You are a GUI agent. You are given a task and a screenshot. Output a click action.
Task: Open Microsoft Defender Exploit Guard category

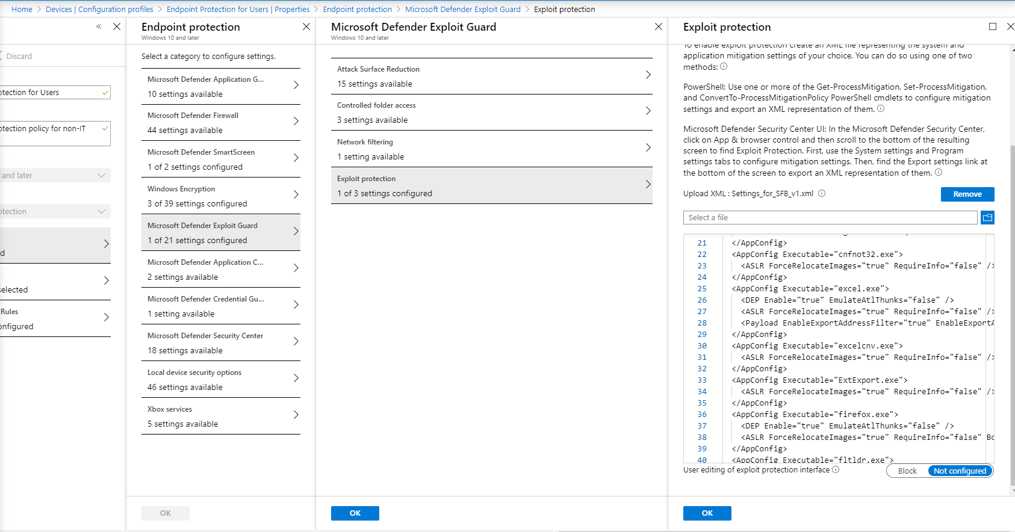click(x=221, y=233)
